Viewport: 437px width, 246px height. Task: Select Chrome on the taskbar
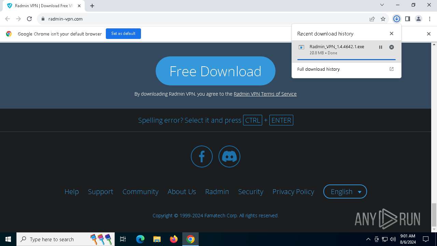pos(191,239)
